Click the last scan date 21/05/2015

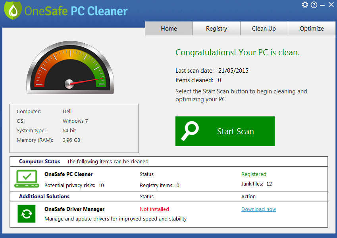pyautogui.click(x=233, y=71)
